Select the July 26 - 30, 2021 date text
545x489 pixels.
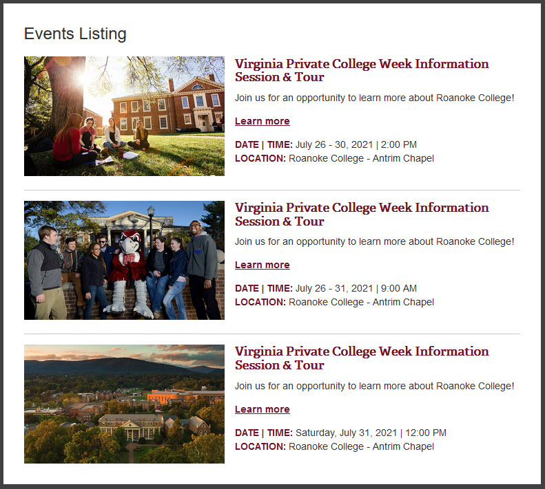tap(334, 144)
